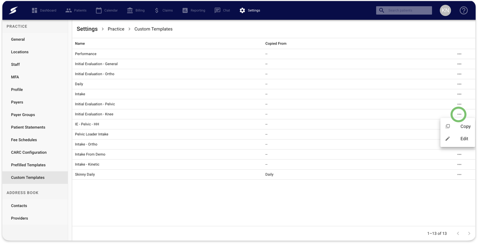Open the help question mark icon

pyautogui.click(x=463, y=11)
